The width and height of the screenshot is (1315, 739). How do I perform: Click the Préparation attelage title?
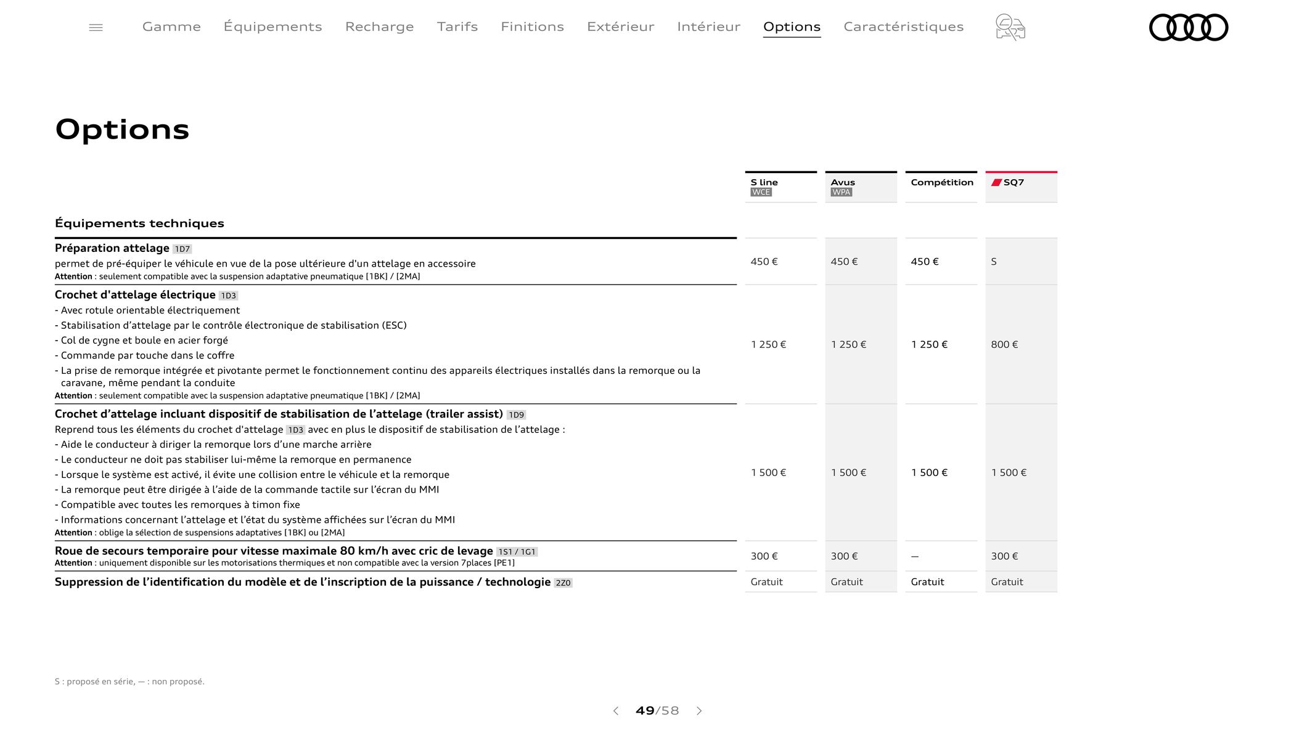112,248
